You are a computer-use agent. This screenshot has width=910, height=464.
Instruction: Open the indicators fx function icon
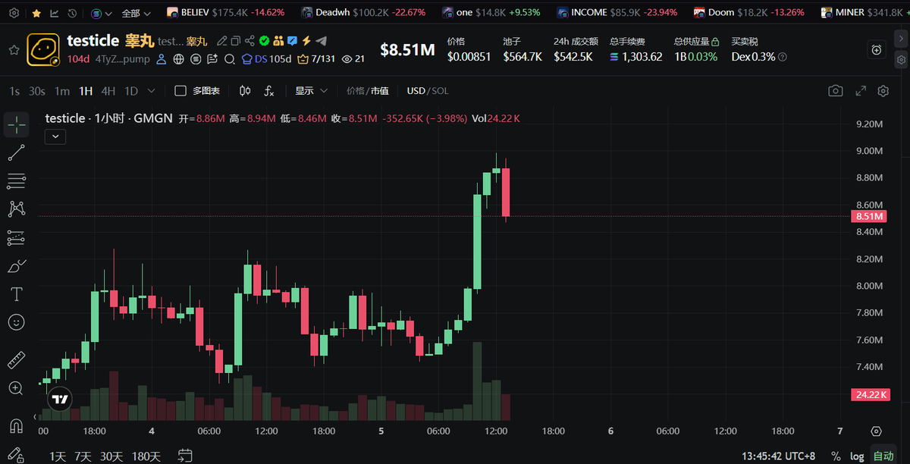[x=269, y=90]
